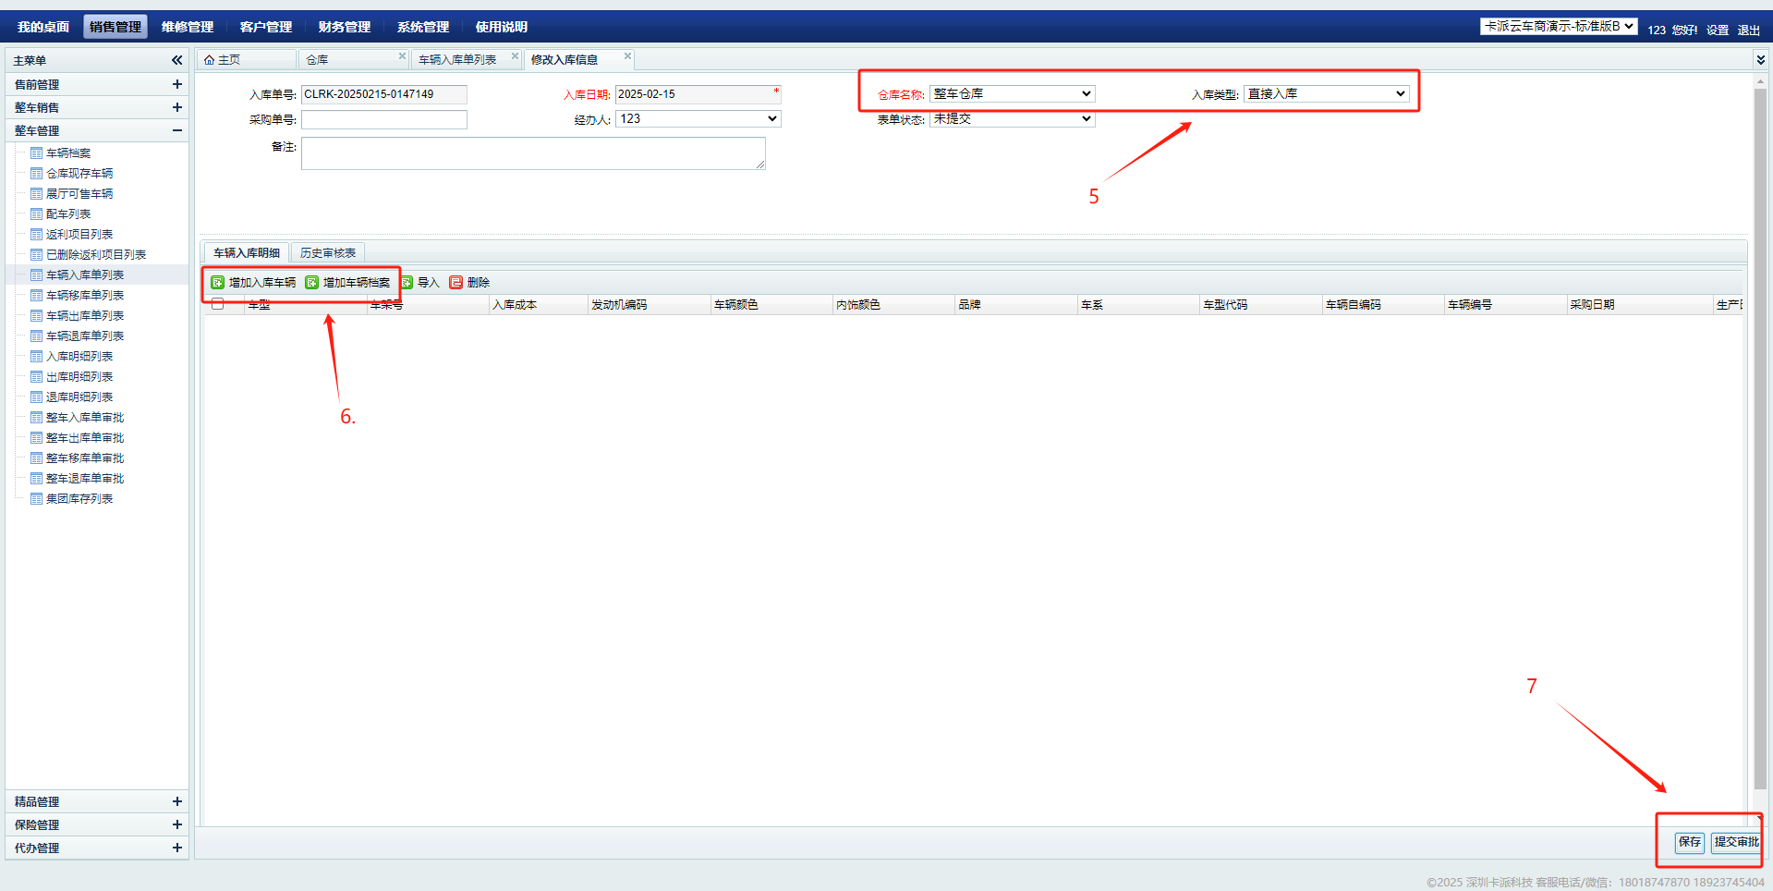
Task: Open the 经办人 handler dropdown
Action: pyautogui.click(x=698, y=119)
